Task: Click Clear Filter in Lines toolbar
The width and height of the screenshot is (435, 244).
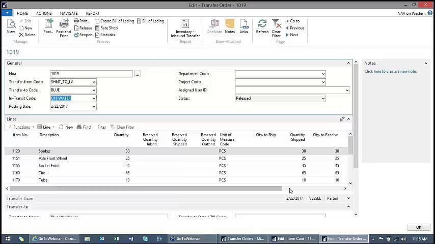Action: 122,127
